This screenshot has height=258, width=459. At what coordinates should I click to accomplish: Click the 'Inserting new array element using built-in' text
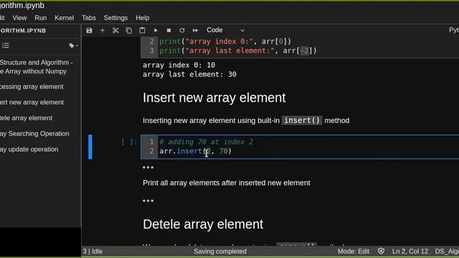coord(211,120)
